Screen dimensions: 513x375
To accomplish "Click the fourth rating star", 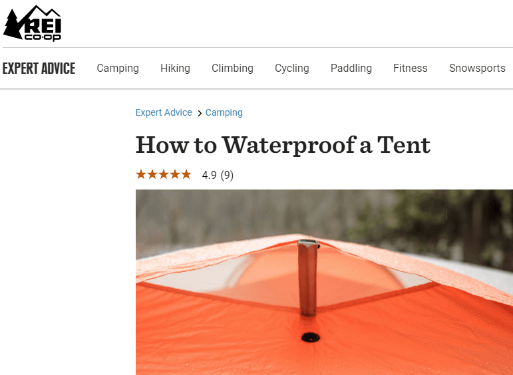I will tap(175, 175).
